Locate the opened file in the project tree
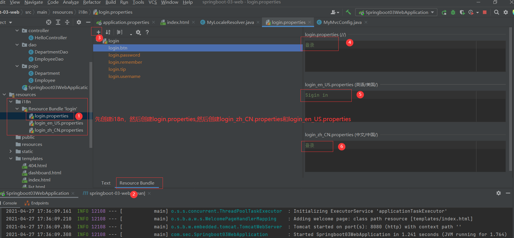Screen dimensions: 514x238 pyautogui.click(x=49, y=22)
